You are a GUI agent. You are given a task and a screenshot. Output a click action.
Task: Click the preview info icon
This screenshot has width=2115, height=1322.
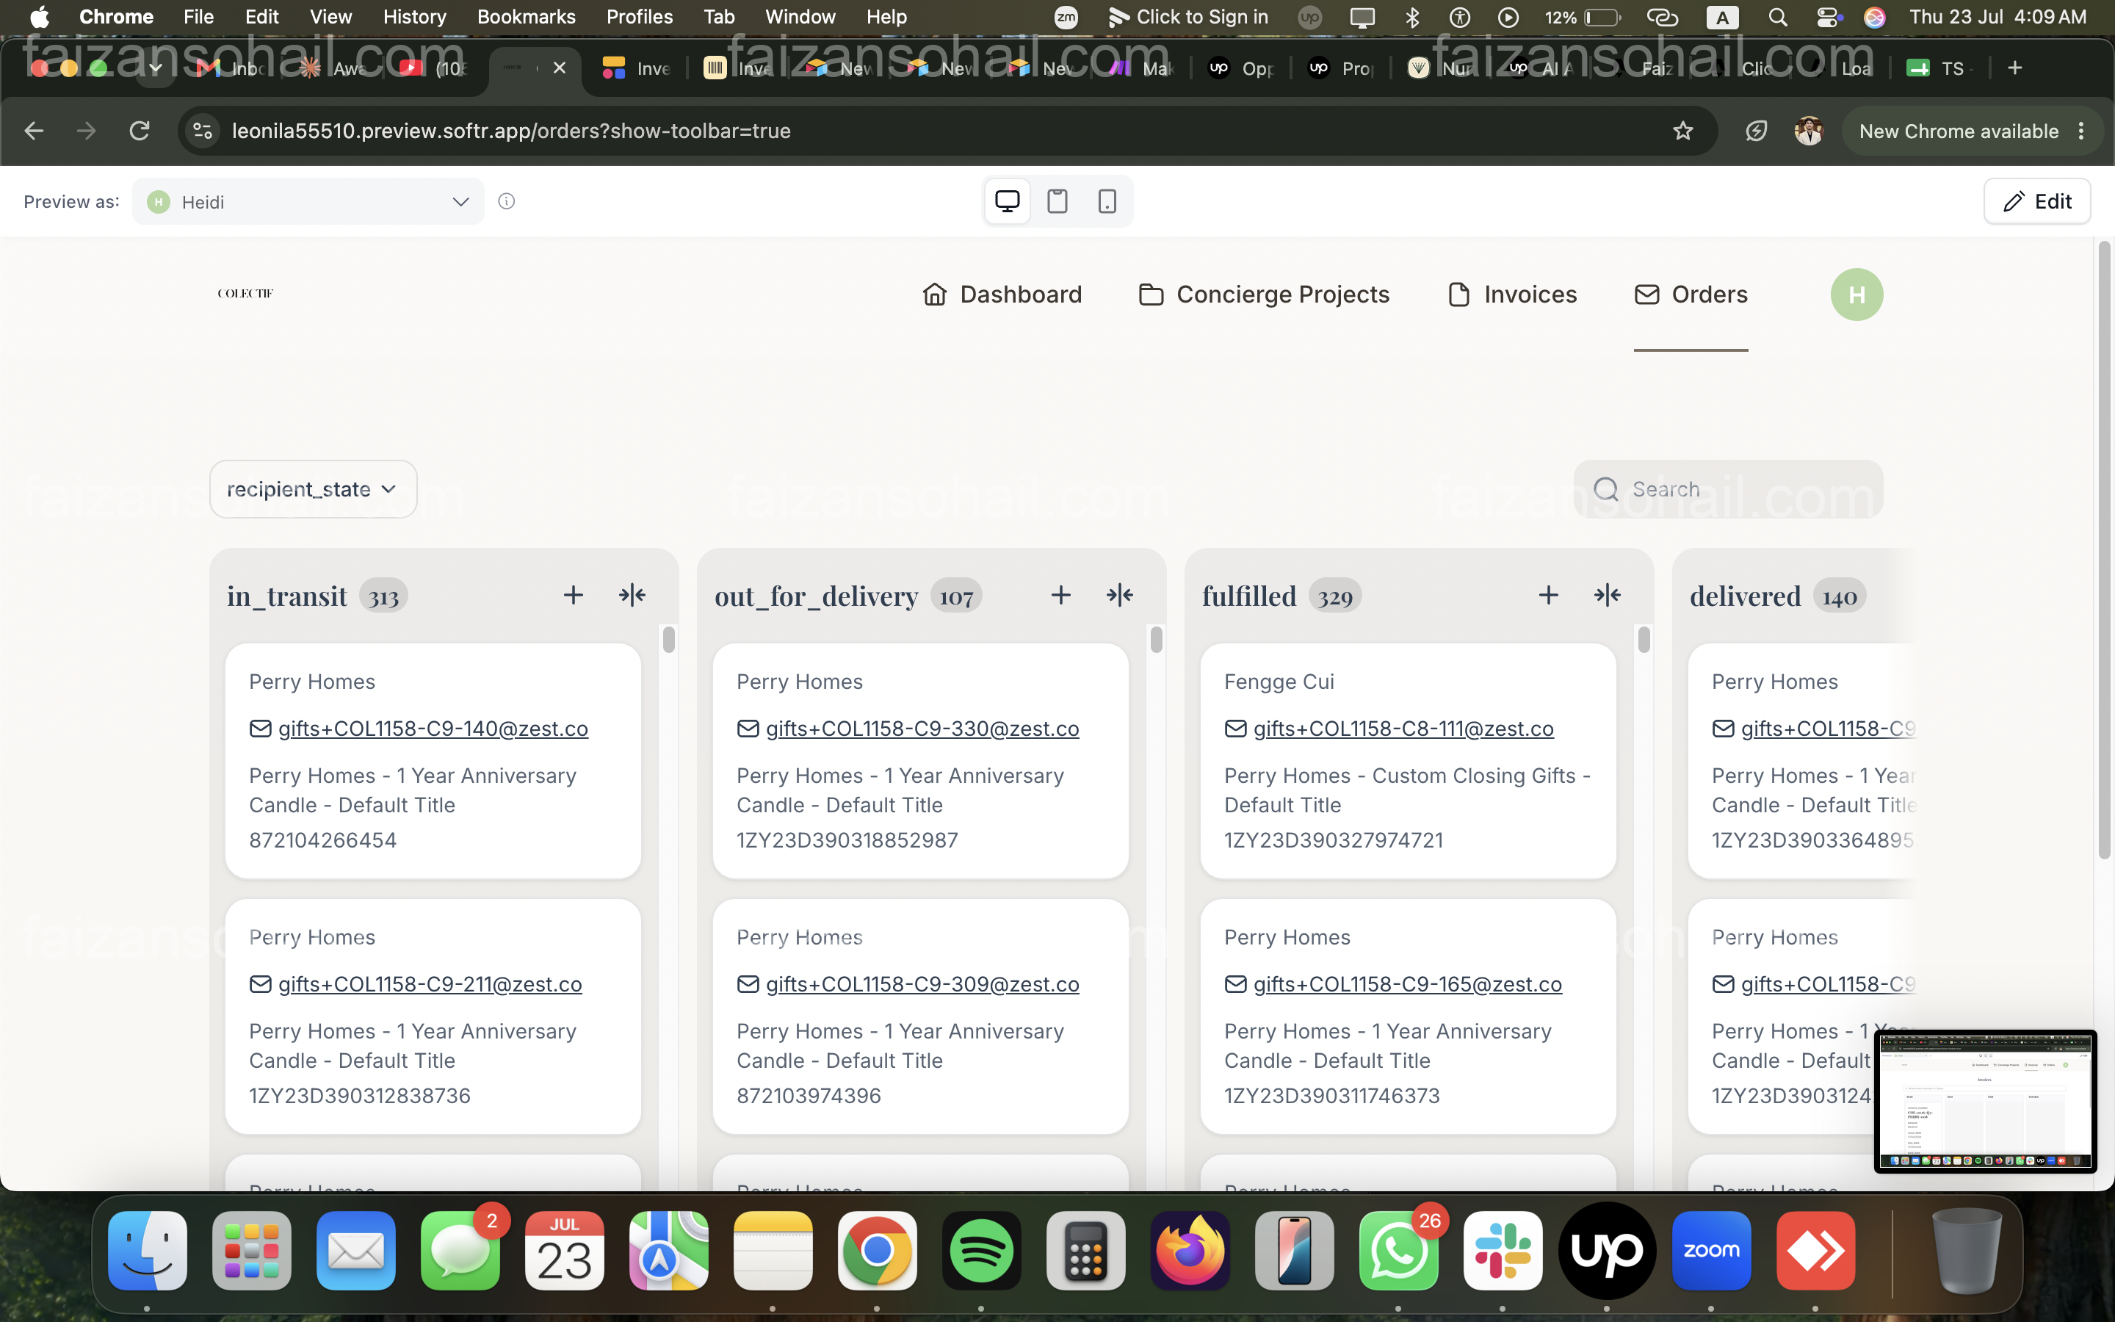(506, 201)
